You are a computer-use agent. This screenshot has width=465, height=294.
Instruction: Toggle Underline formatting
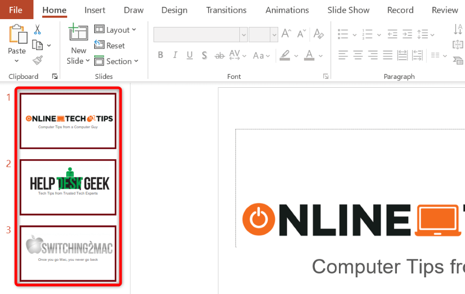point(189,55)
